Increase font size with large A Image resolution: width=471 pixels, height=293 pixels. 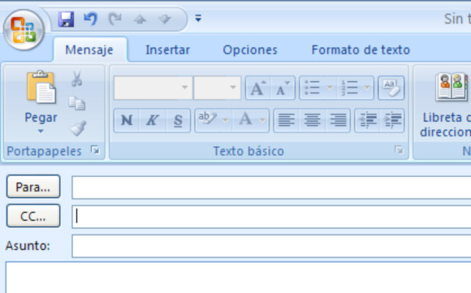[x=258, y=88]
